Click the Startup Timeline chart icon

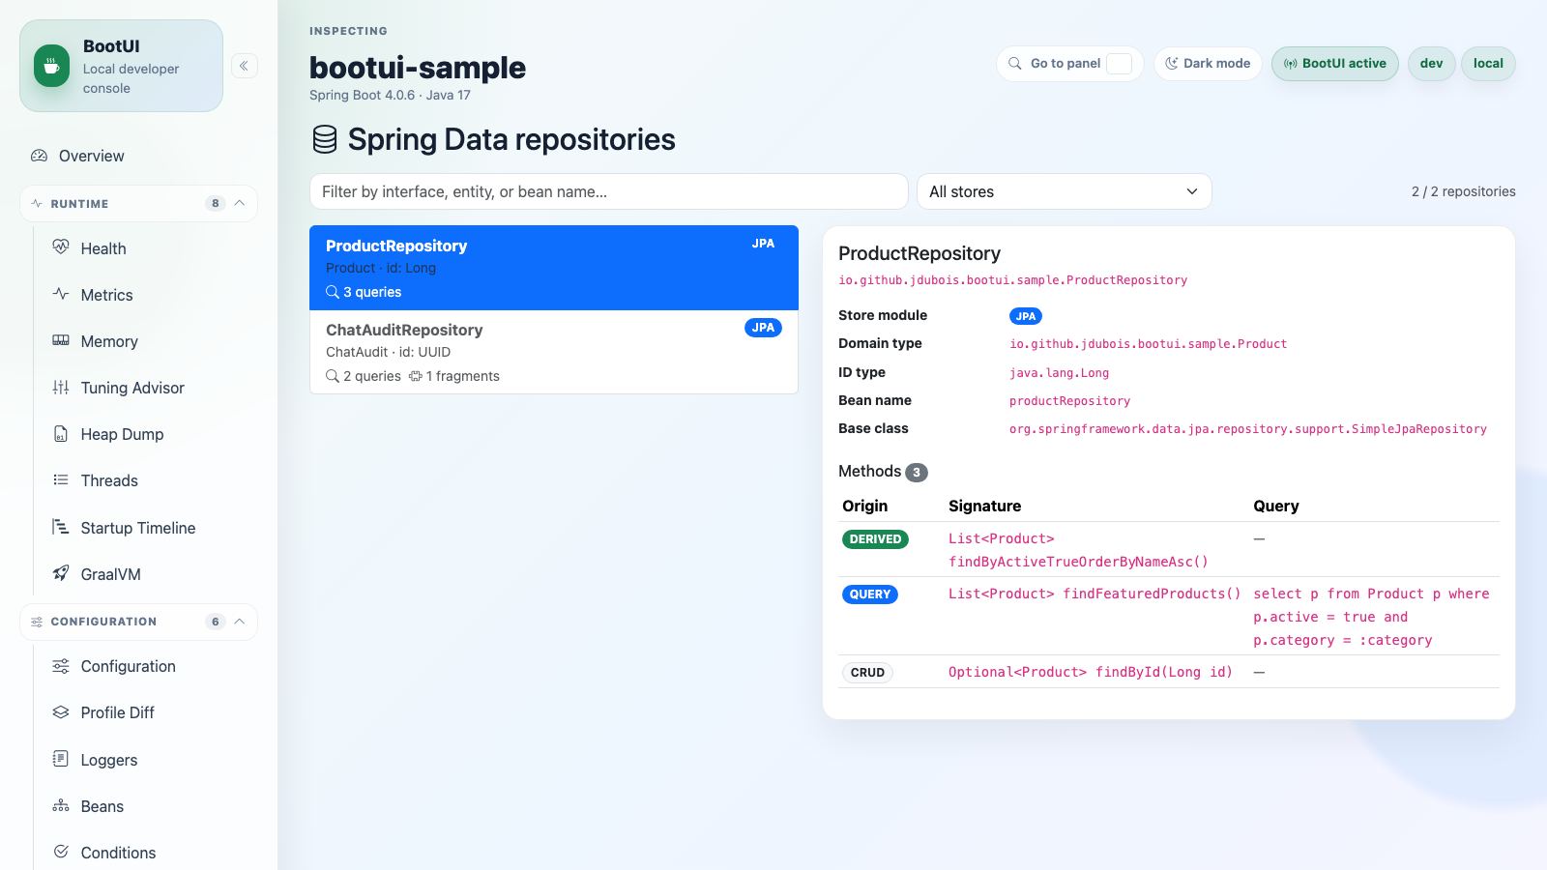[x=61, y=527]
